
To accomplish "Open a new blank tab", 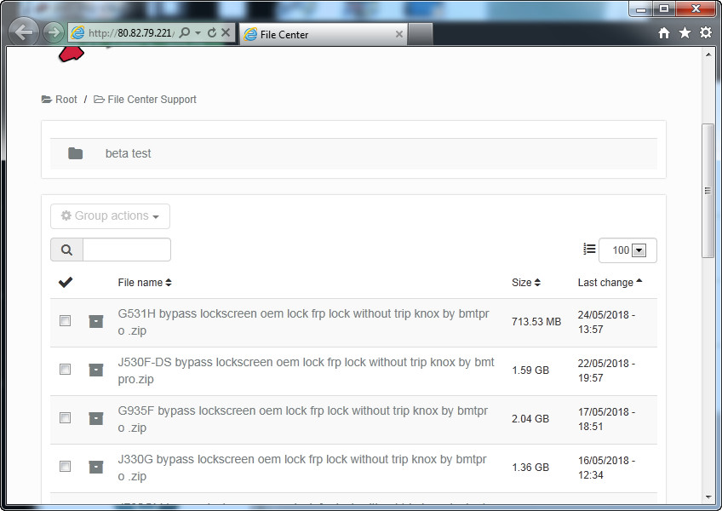I will [x=421, y=34].
